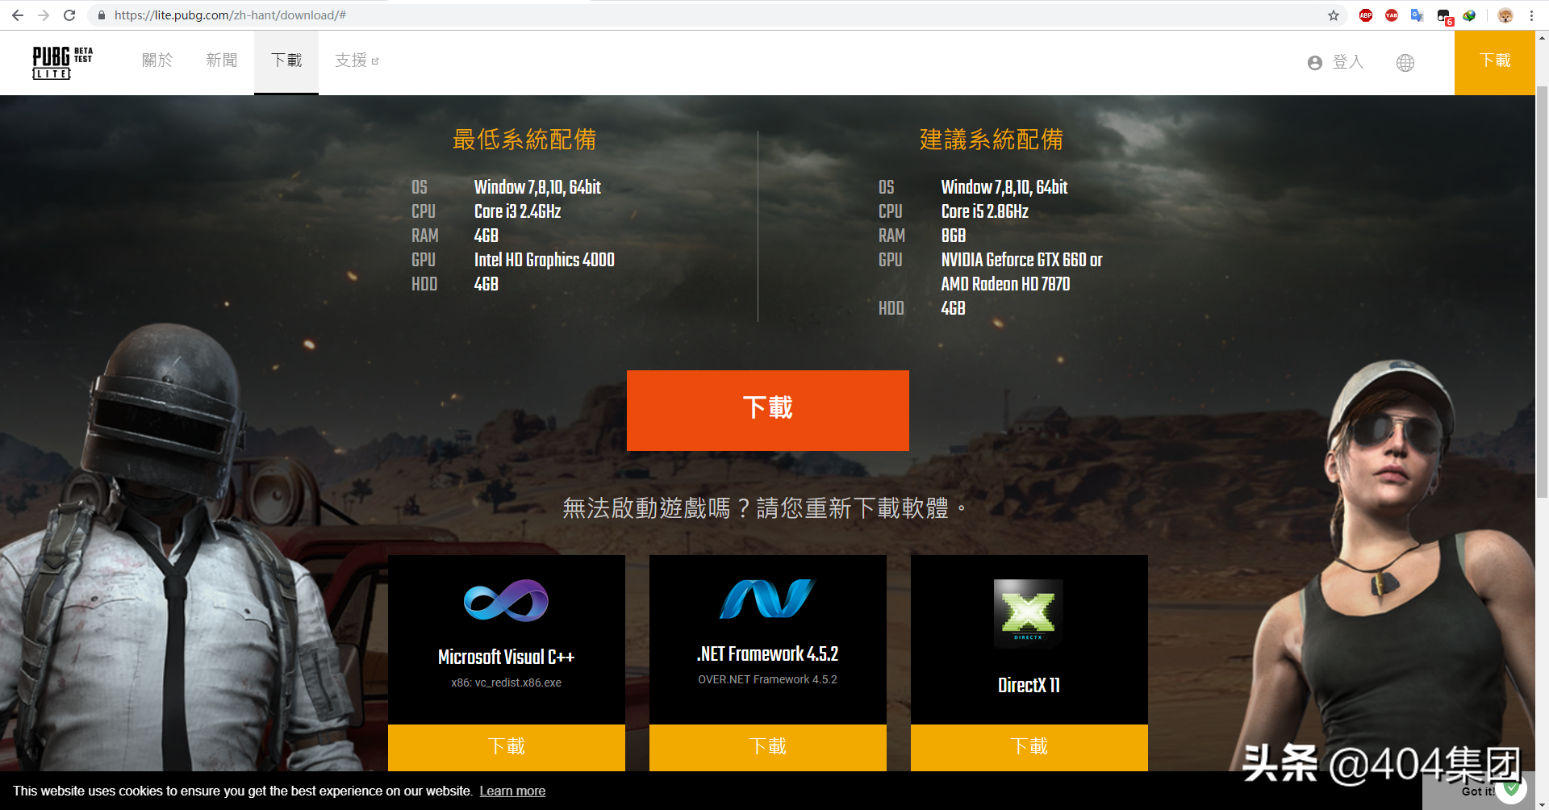This screenshot has height=810, width=1549.
Task: Open the Shiba dog profile avatar
Action: click(x=1505, y=15)
